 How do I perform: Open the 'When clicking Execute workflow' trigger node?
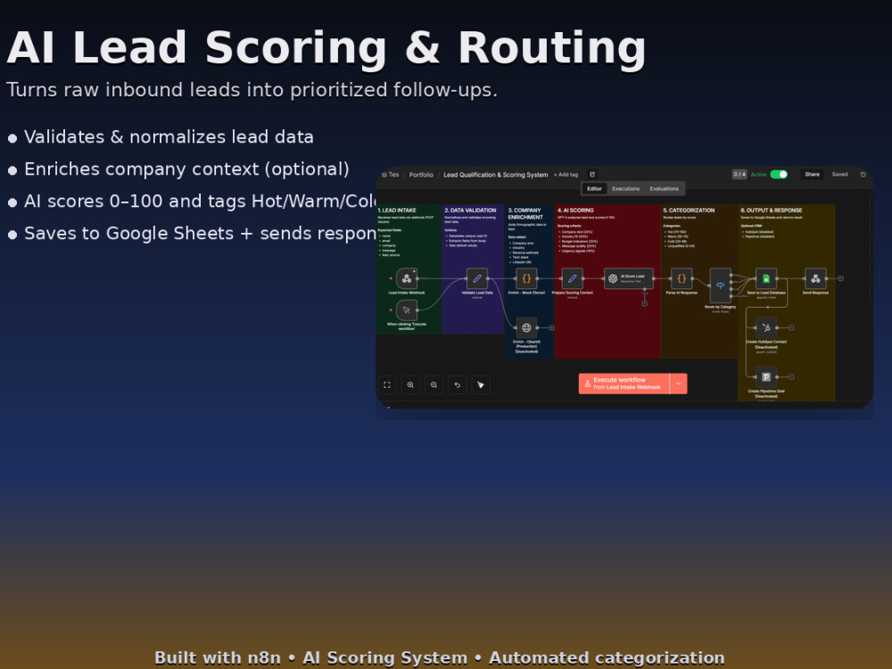[x=406, y=310]
